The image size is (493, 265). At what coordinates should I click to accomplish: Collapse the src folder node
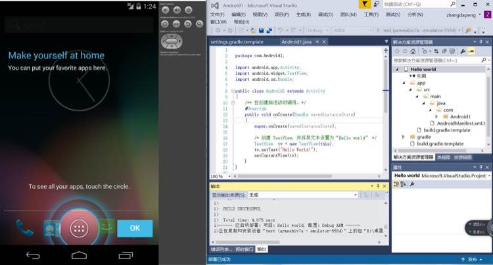410,89
